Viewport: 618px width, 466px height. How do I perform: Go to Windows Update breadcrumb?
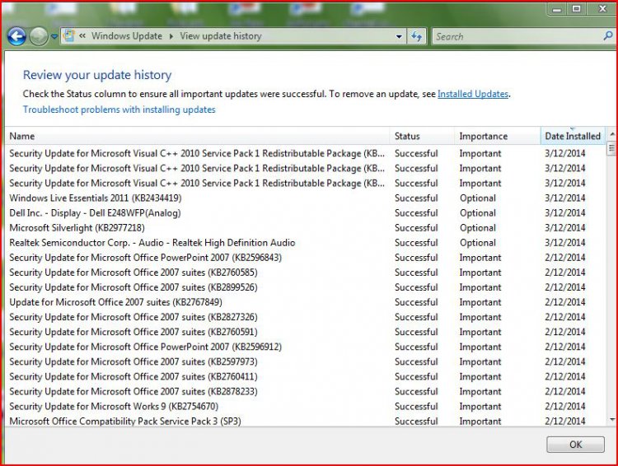coord(128,36)
